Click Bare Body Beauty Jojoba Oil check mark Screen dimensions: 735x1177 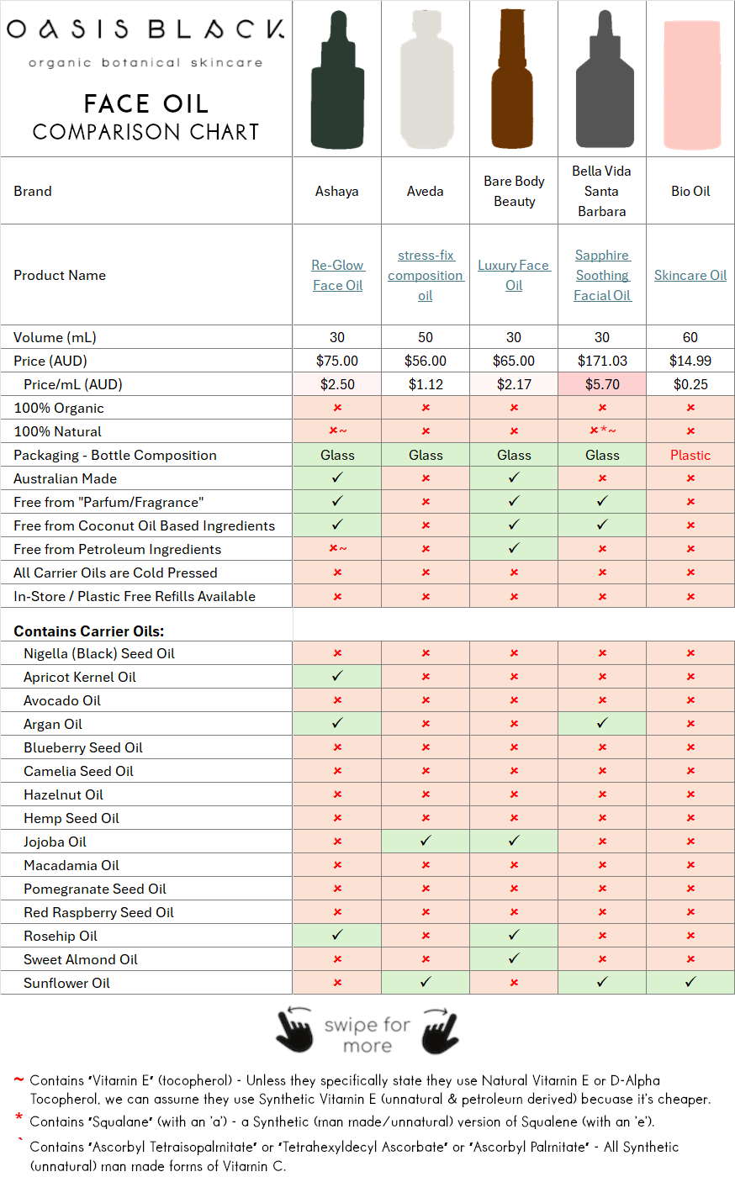(514, 841)
